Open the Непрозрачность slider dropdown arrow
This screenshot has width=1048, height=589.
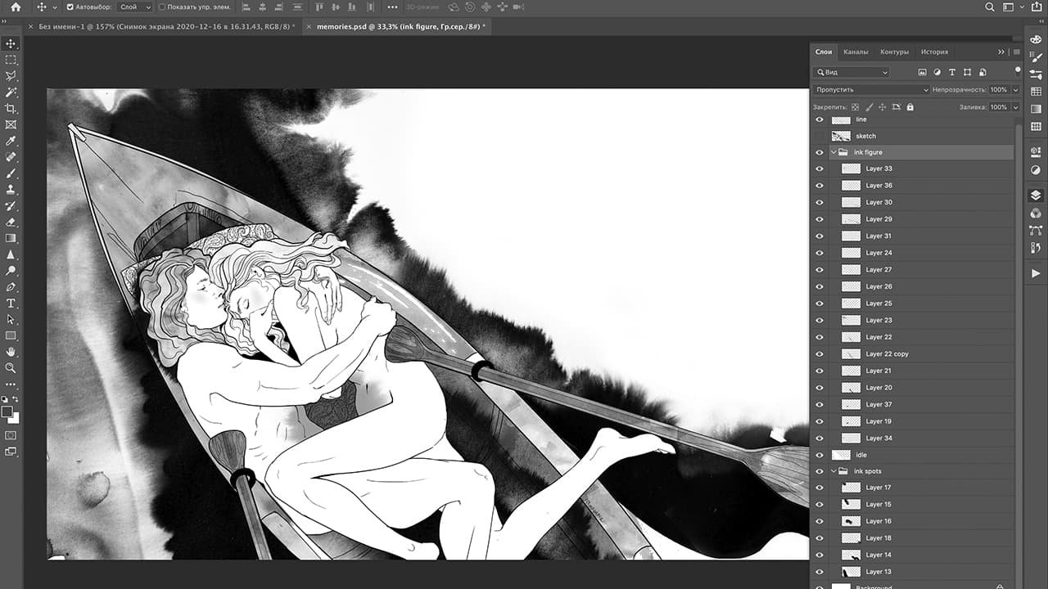click(x=1016, y=90)
